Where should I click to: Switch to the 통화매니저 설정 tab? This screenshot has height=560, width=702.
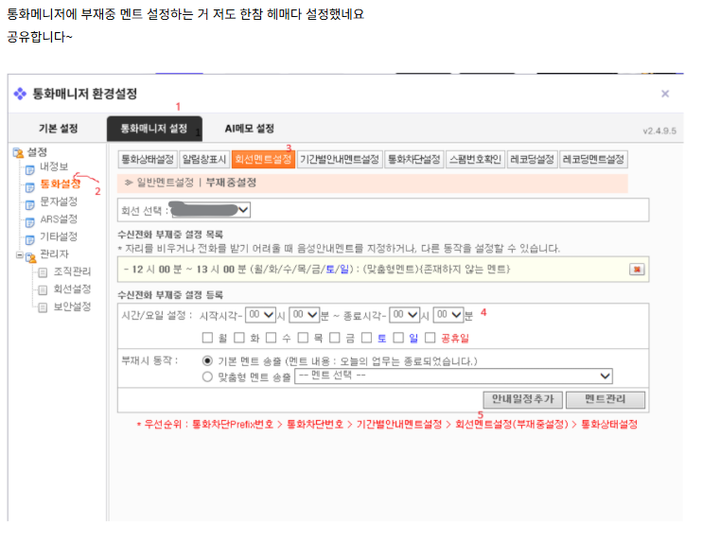[154, 129]
